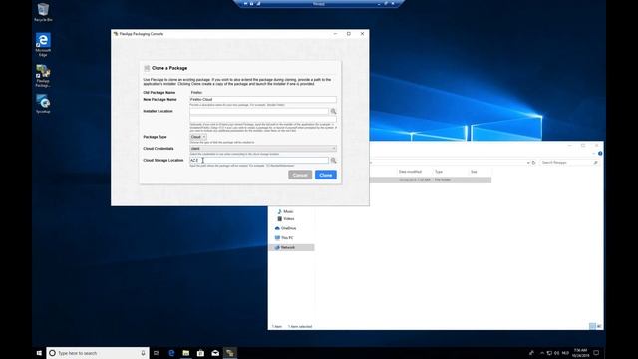Click the volume tray icon
The width and height of the screenshot is (638, 359).
click(556, 353)
